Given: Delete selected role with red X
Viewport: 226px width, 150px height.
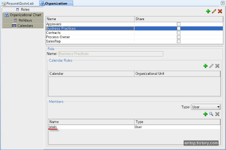Looking at the screenshot, I should [x=220, y=11].
